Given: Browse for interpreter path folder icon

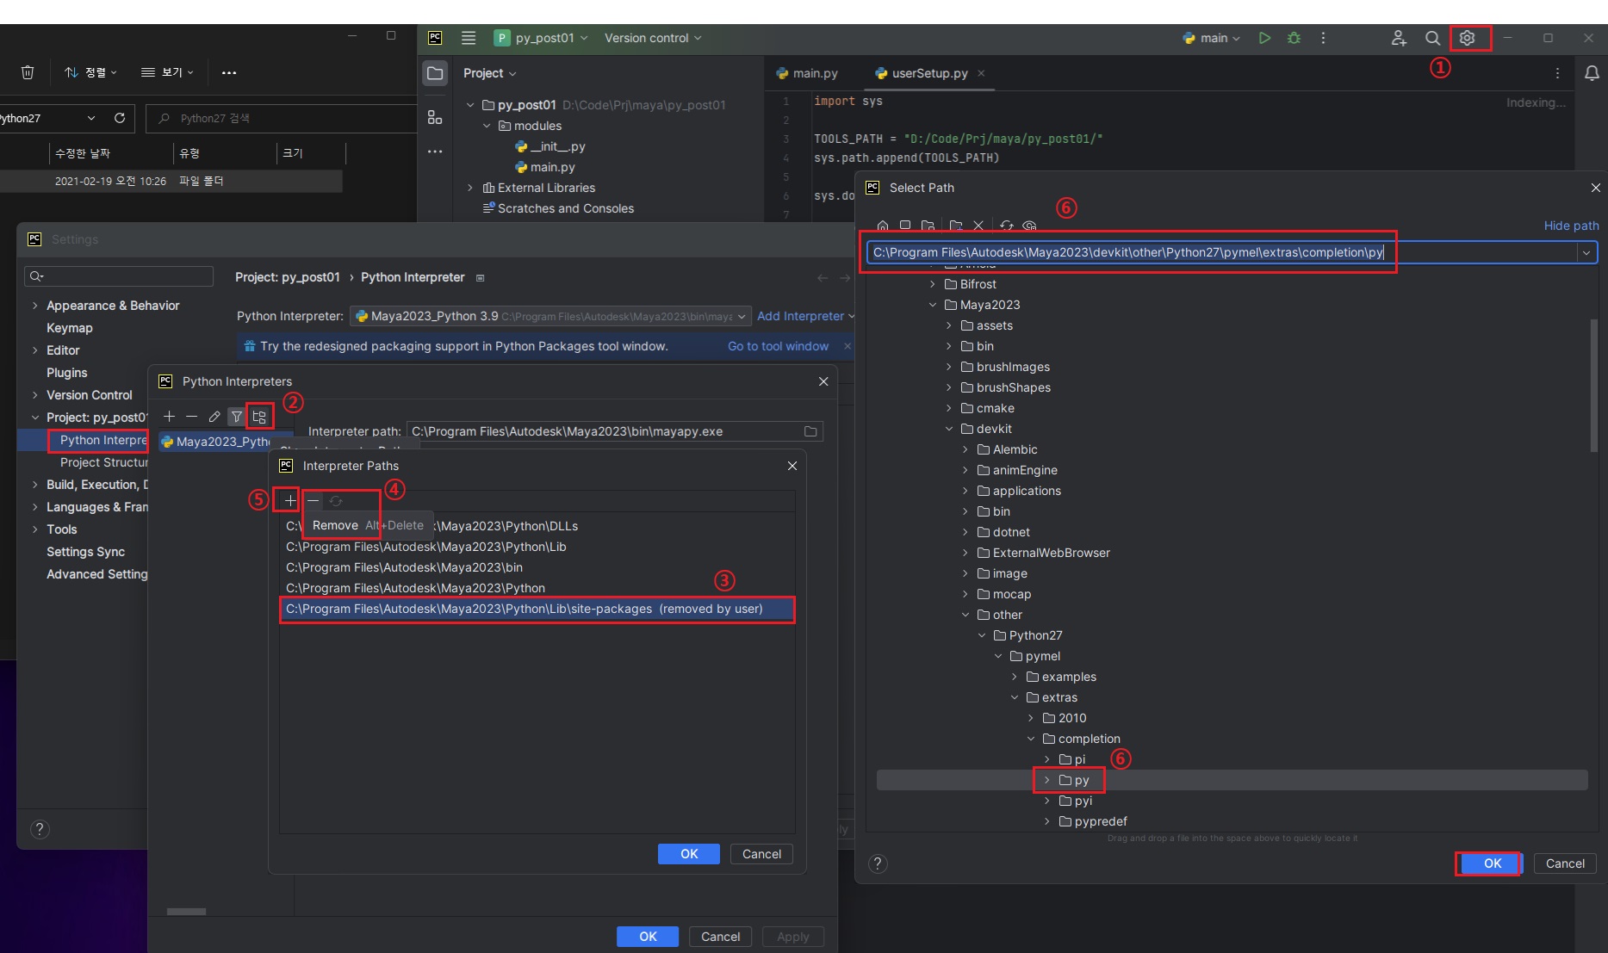Looking at the screenshot, I should coord(810,431).
